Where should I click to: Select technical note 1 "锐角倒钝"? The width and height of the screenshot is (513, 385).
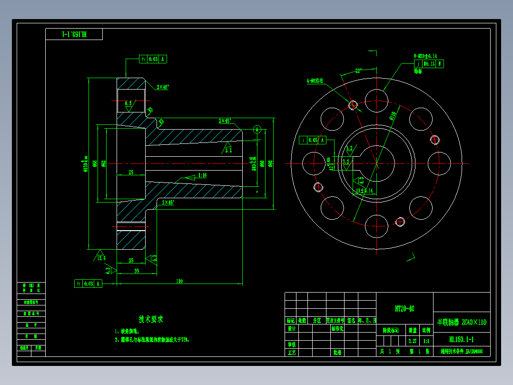pos(127,331)
